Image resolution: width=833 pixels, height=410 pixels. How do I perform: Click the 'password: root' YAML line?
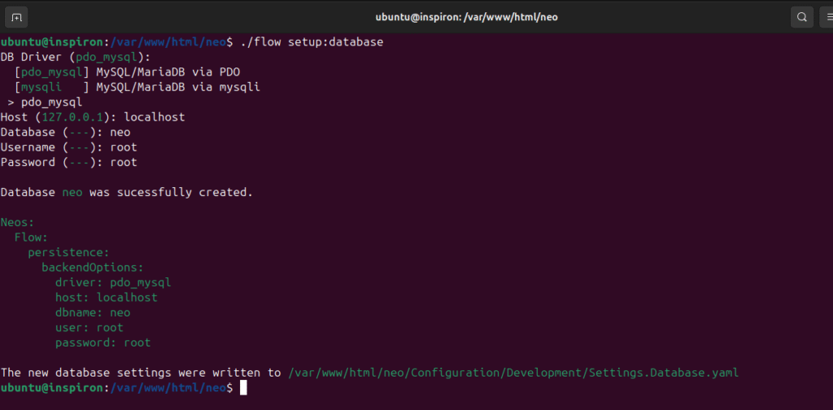pyautogui.click(x=102, y=342)
